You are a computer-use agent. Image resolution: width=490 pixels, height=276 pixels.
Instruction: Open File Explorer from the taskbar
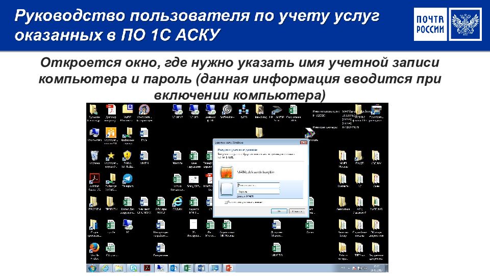119,268
